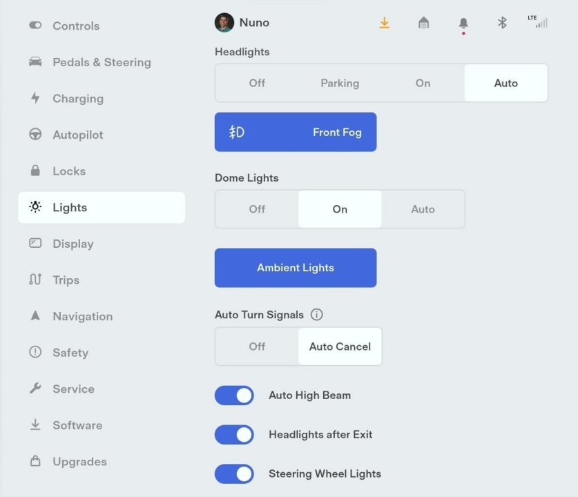Open the Display settings section
The width and height of the screenshot is (578, 497).
(x=73, y=243)
